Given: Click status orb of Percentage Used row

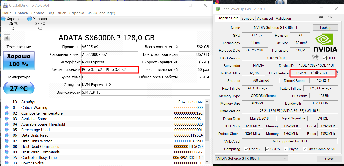Looking at the screenshot, I should 7,130.
